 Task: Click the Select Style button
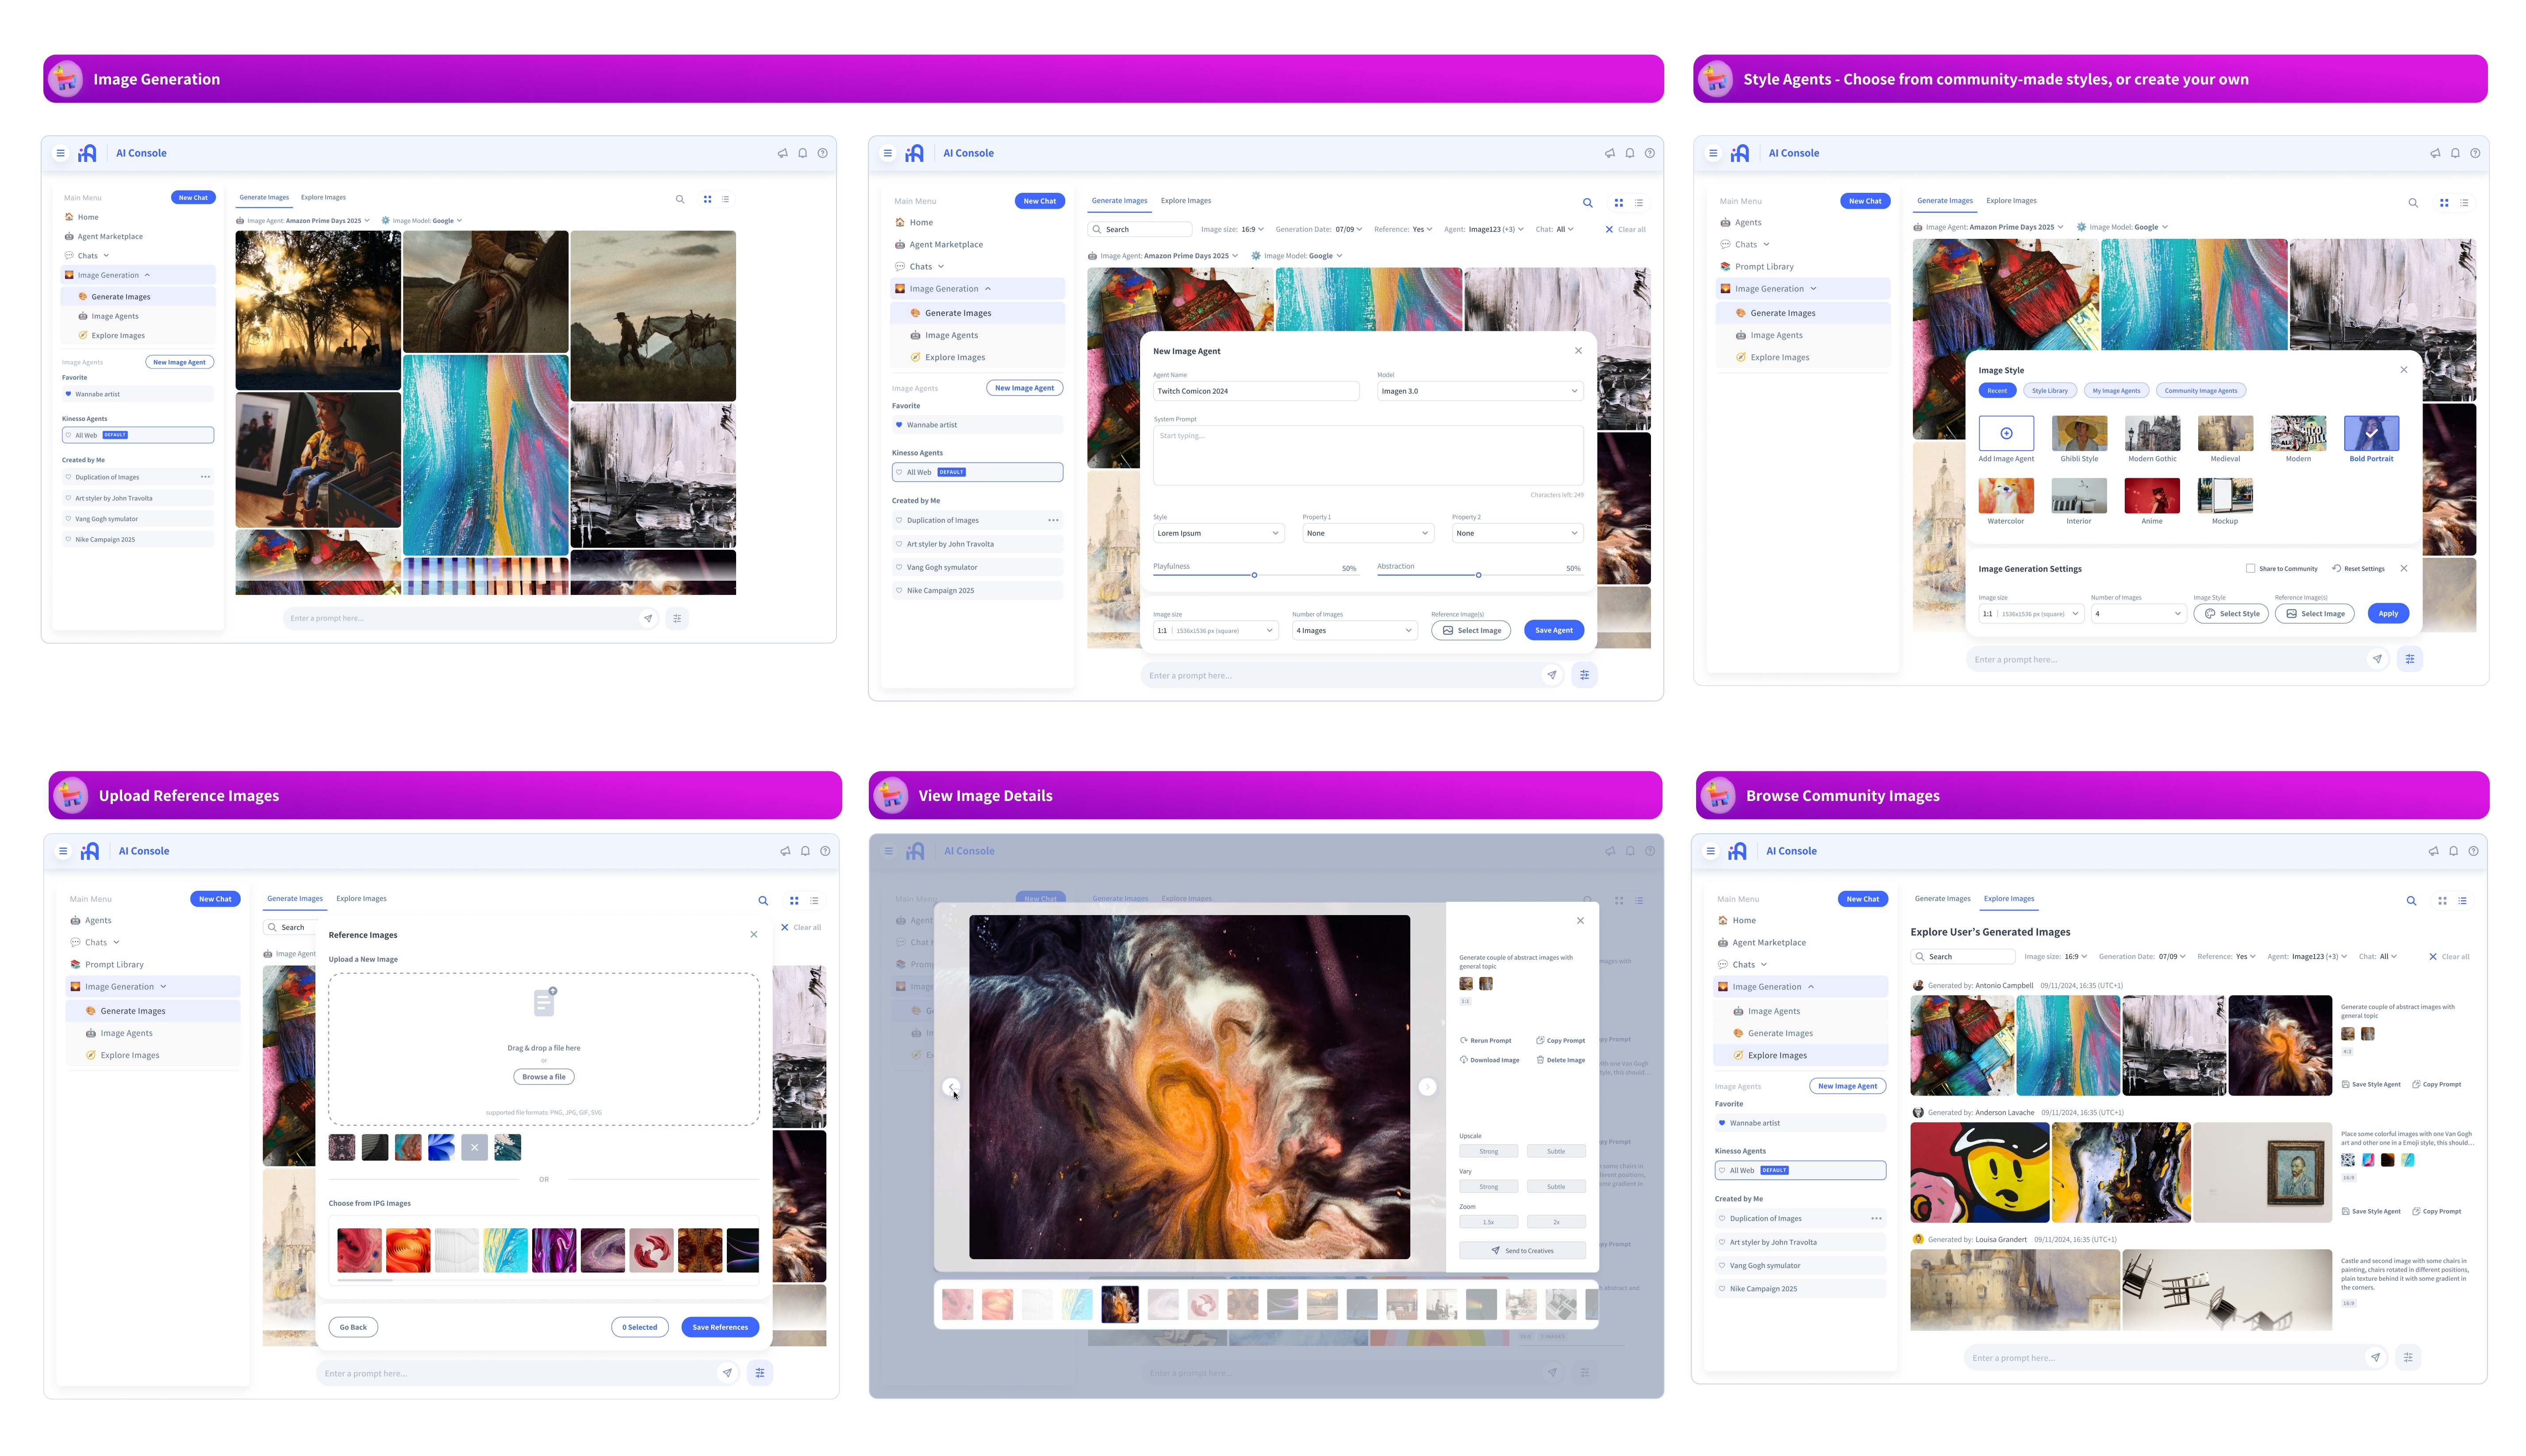point(2231,613)
